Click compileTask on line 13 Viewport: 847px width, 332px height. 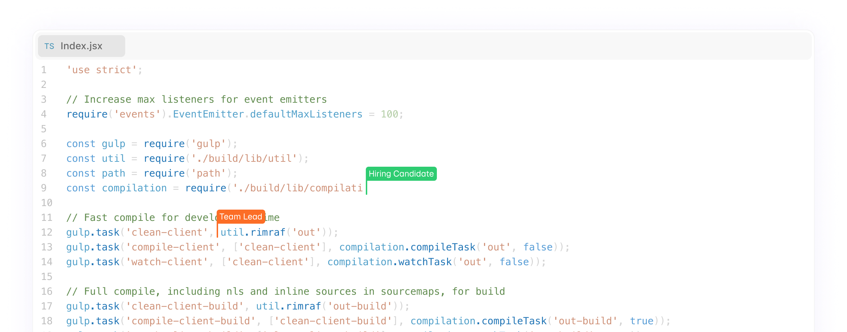point(442,247)
